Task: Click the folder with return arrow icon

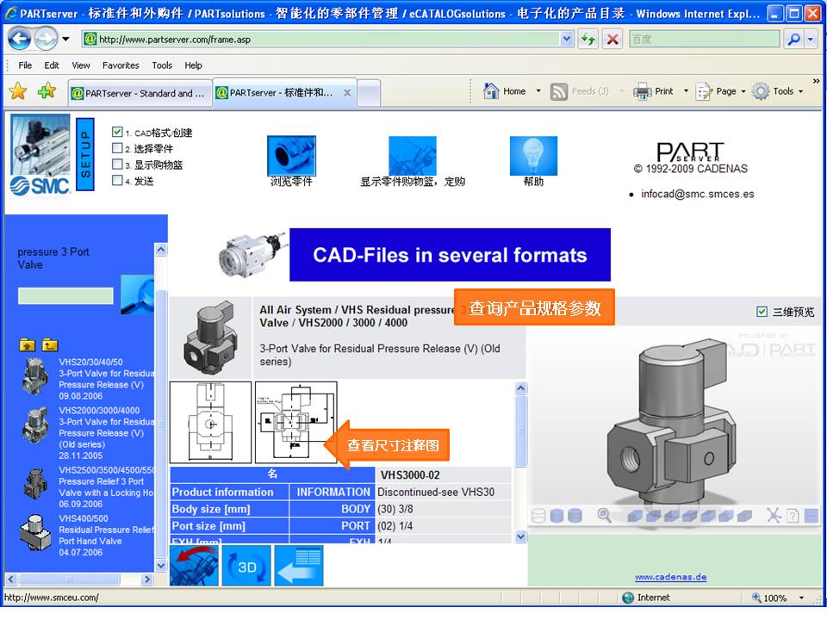Action: (x=50, y=344)
